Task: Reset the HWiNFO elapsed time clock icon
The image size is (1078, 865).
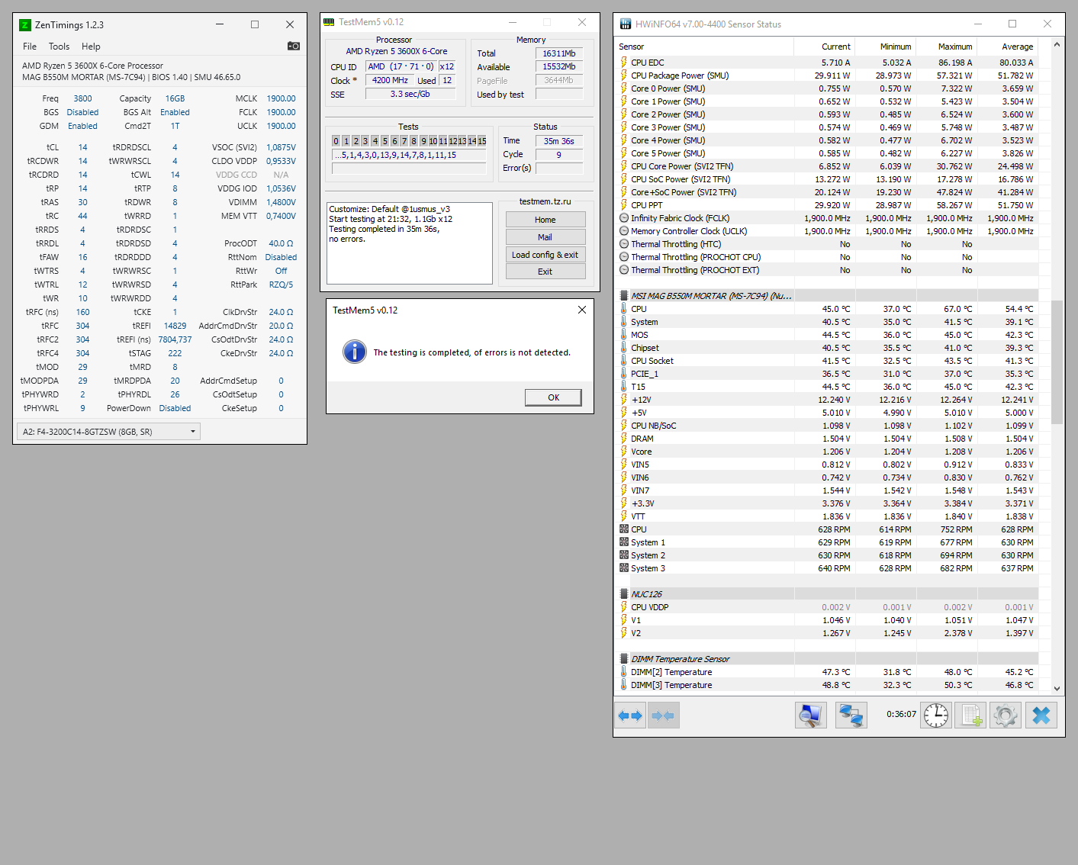Action: 936,715
